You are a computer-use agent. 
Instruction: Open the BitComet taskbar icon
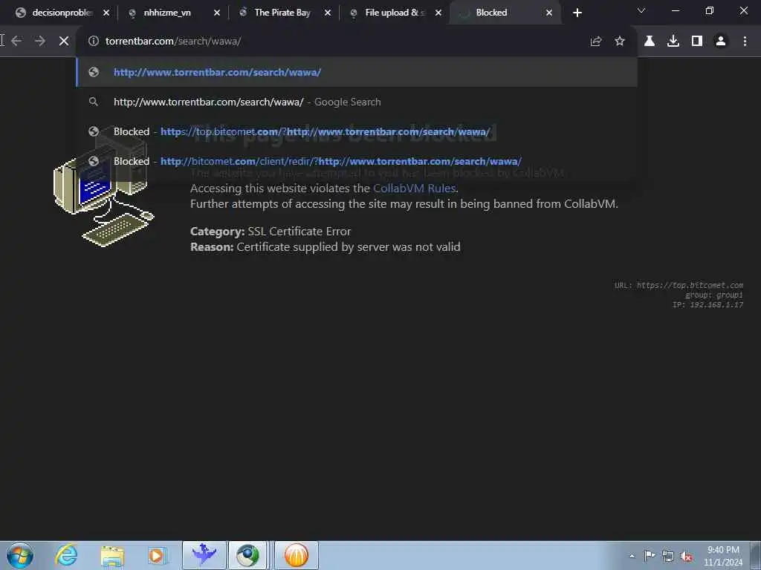click(296, 555)
